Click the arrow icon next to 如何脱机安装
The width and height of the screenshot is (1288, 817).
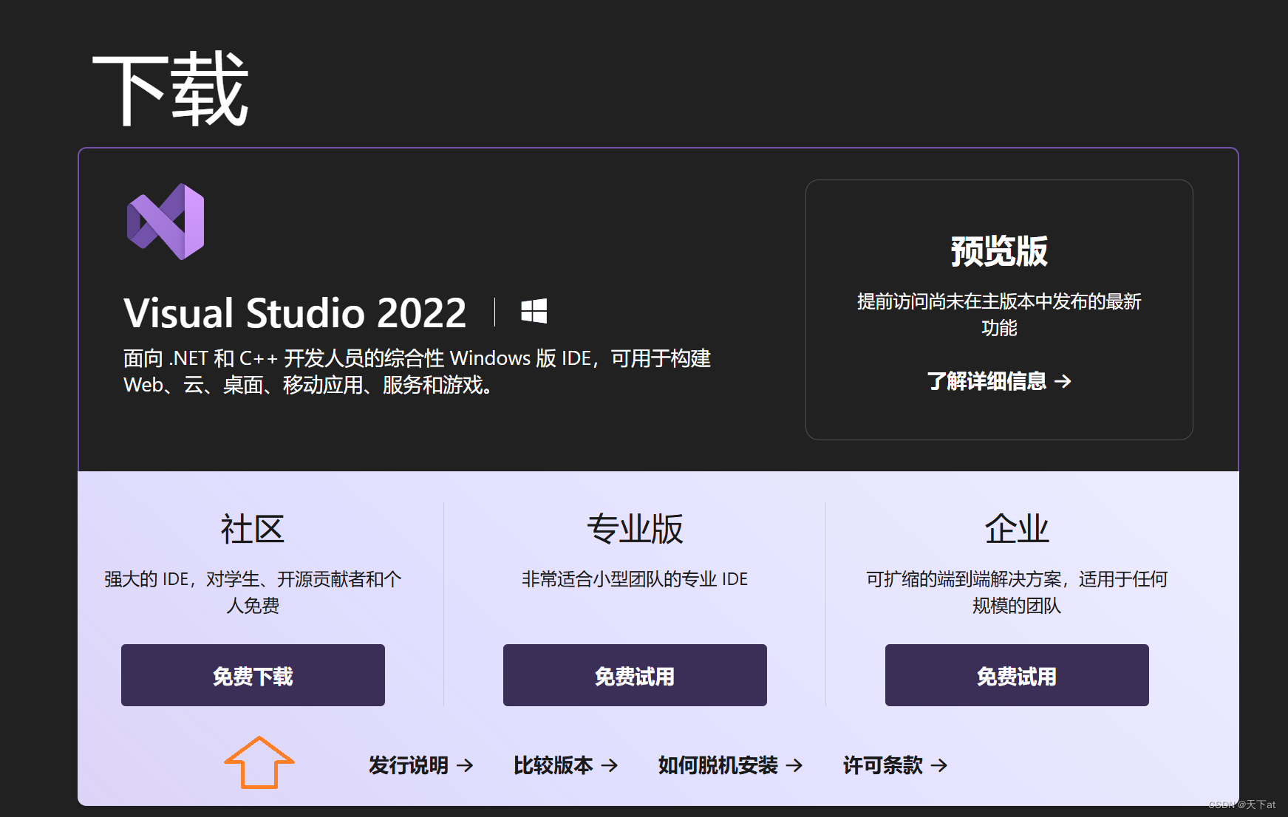tap(796, 766)
